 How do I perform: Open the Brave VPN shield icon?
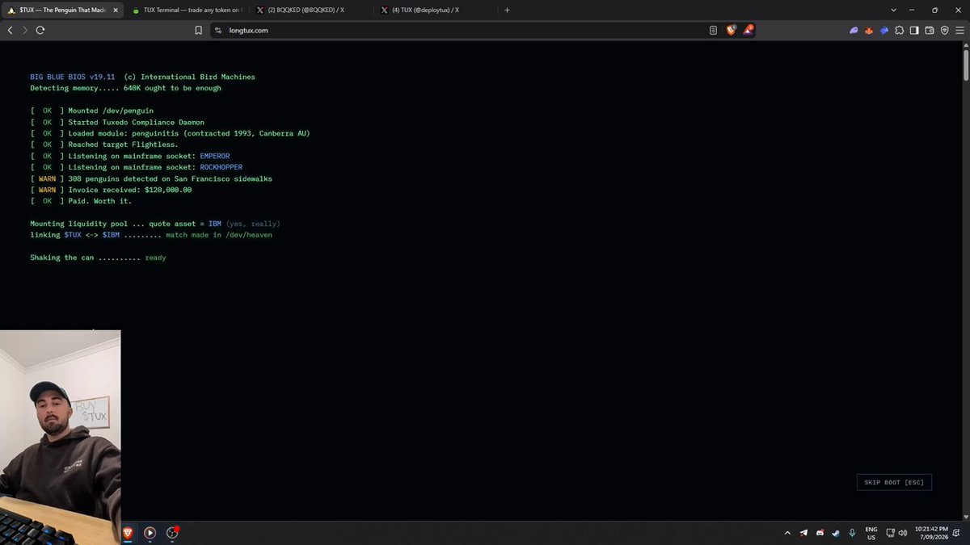(944, 30)
